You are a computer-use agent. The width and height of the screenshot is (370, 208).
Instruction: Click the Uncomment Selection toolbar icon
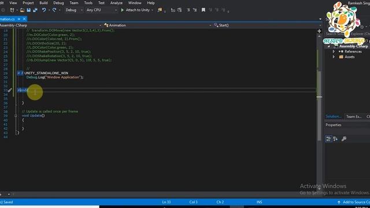click(195, 10)
